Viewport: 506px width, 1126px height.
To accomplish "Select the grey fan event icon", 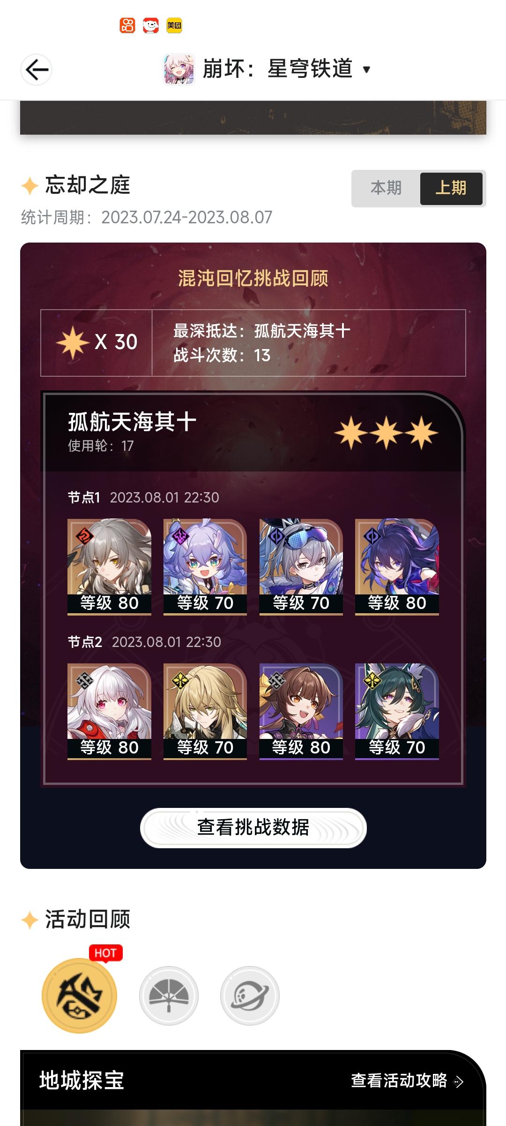I will pos(169,995).
